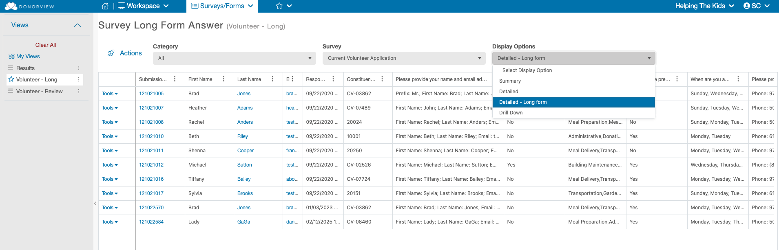
Task: Open the E column options menu
Action: pos(292,79)
